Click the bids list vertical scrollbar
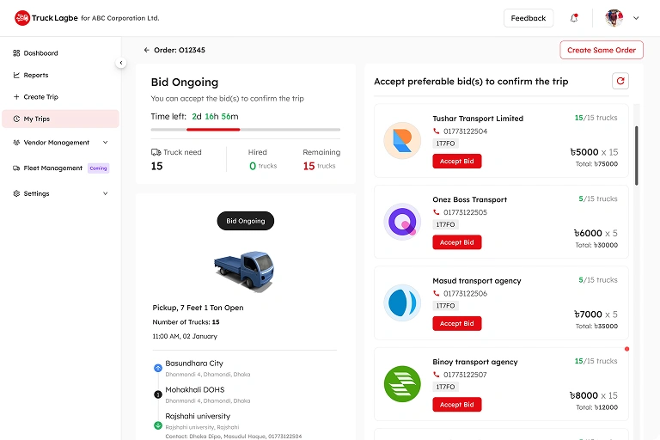 [636, 155]
